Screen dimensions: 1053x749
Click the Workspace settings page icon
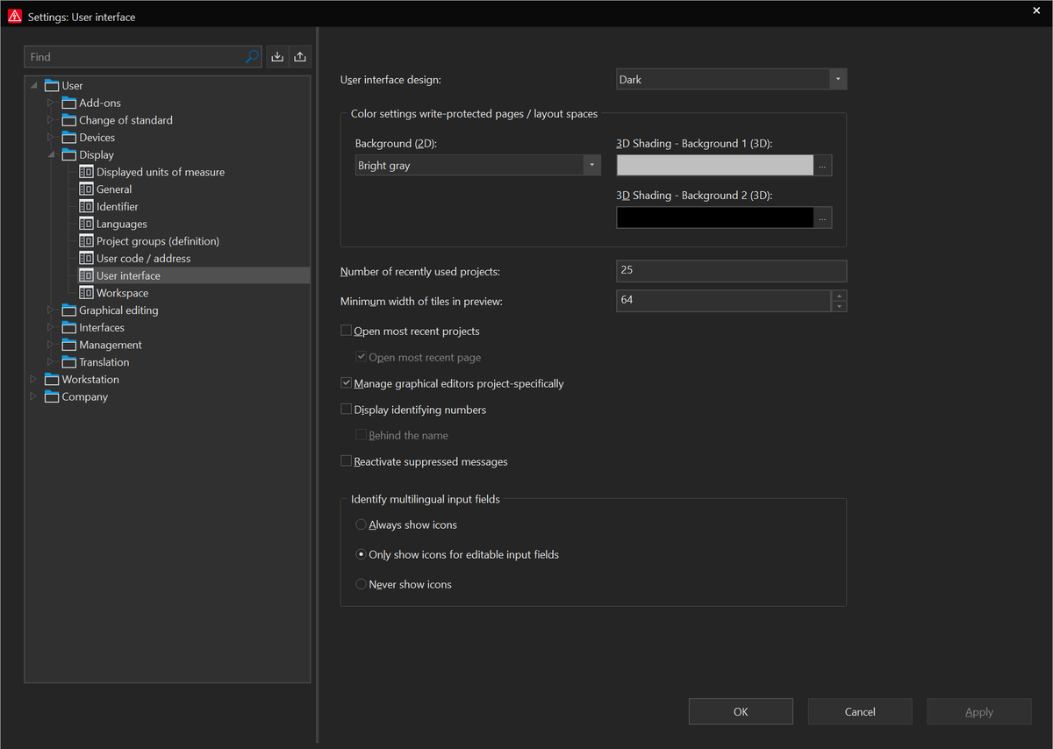(86, 293)
